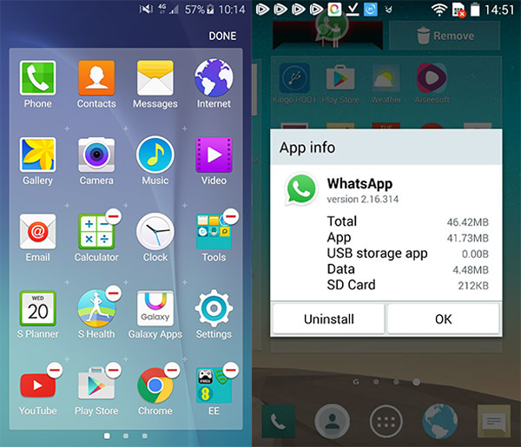The height and width of the screenshot is (447, 521).
Task: Open the EE folder icon
Action: tap(214, 385)
